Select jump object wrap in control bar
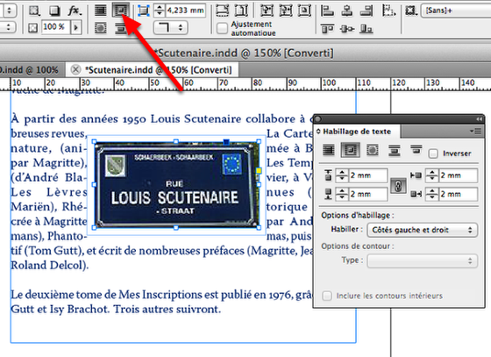Viewport: 491px width, 357px height. click(x=121, y=28)
